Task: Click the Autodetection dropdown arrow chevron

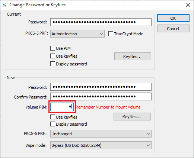Action: (x=101, y=34)
